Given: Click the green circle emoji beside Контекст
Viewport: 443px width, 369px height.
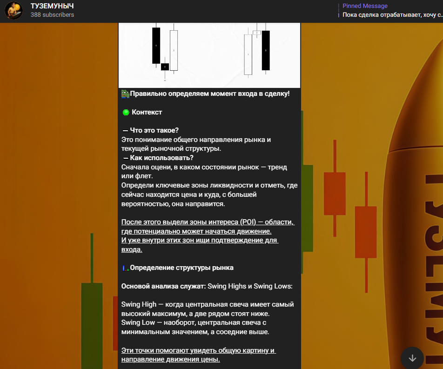Looking at the screenshot, I should pyautogui.click(x=126, y=113).
